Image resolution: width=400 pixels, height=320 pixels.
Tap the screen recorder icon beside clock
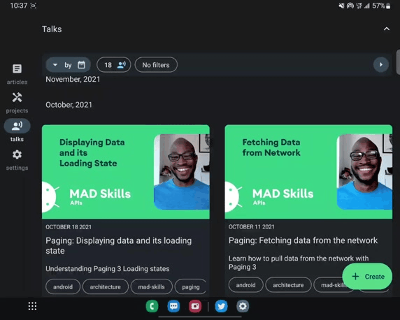33,6
